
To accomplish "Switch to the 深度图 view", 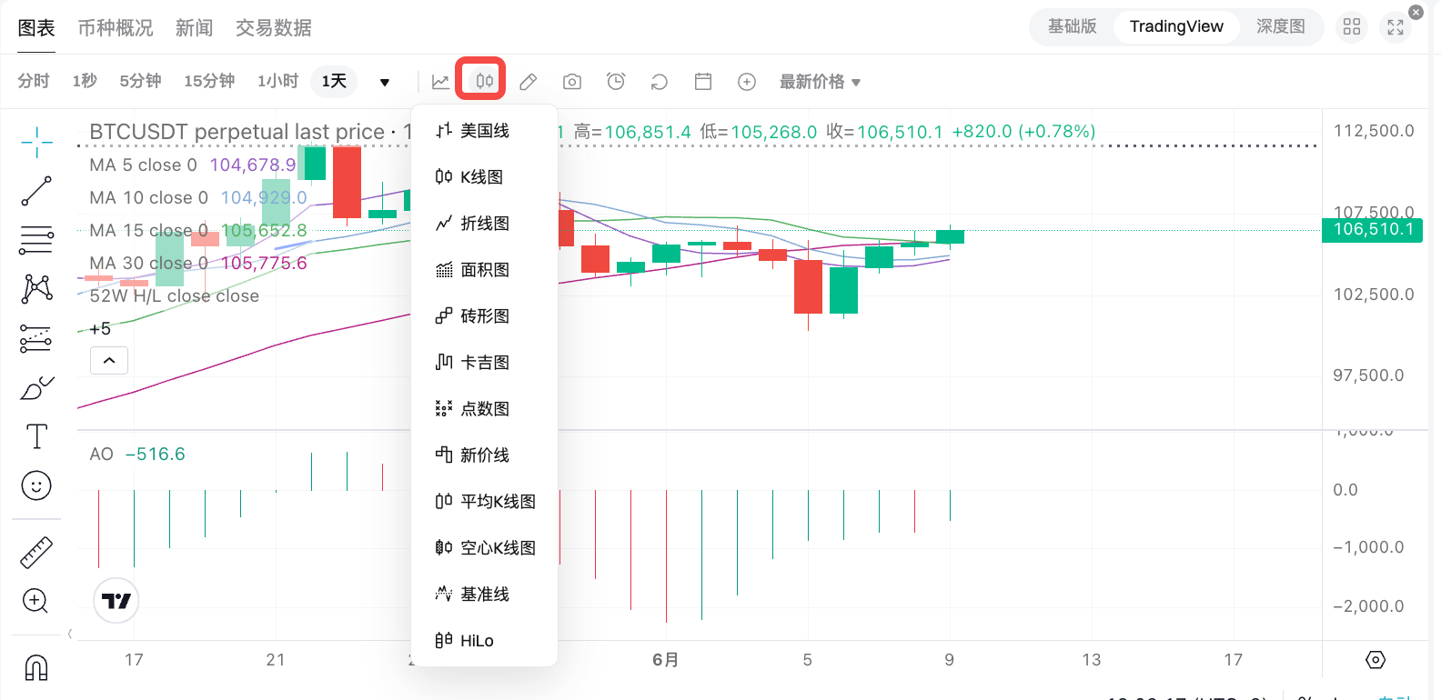I will pyautogui.click(x=1280, y=26).
